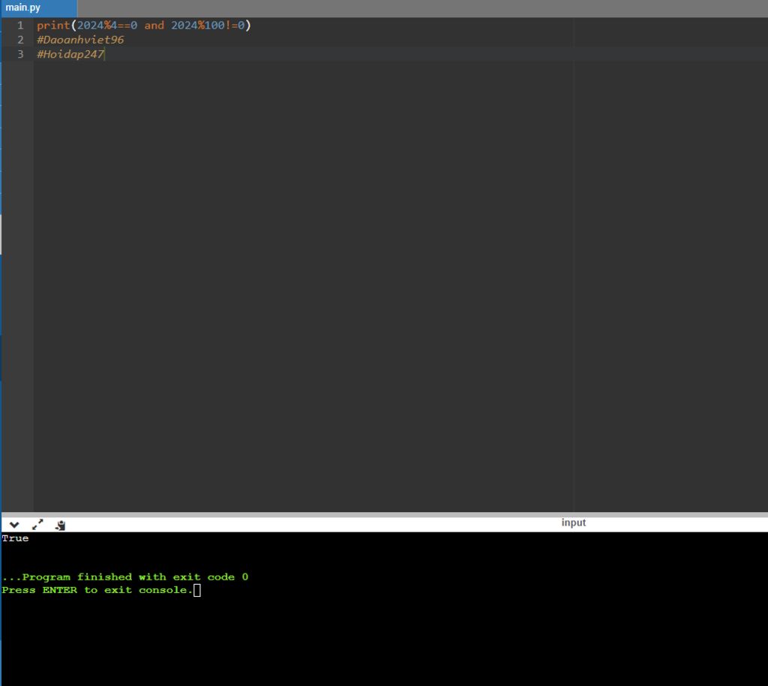The height and width of the screenshot is (686, 768).
Task: Click line number 3 in the gutter
Action: pos(21,54)
